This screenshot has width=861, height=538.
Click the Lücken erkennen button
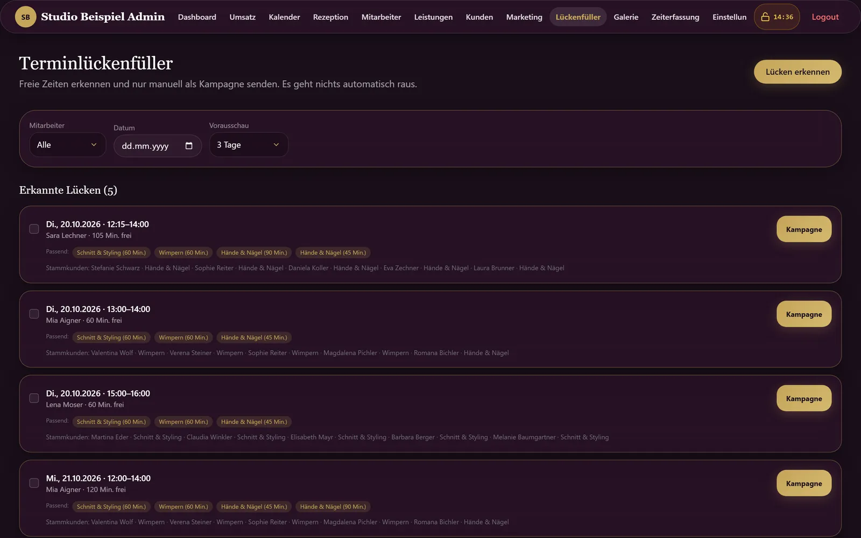[798, 72]
